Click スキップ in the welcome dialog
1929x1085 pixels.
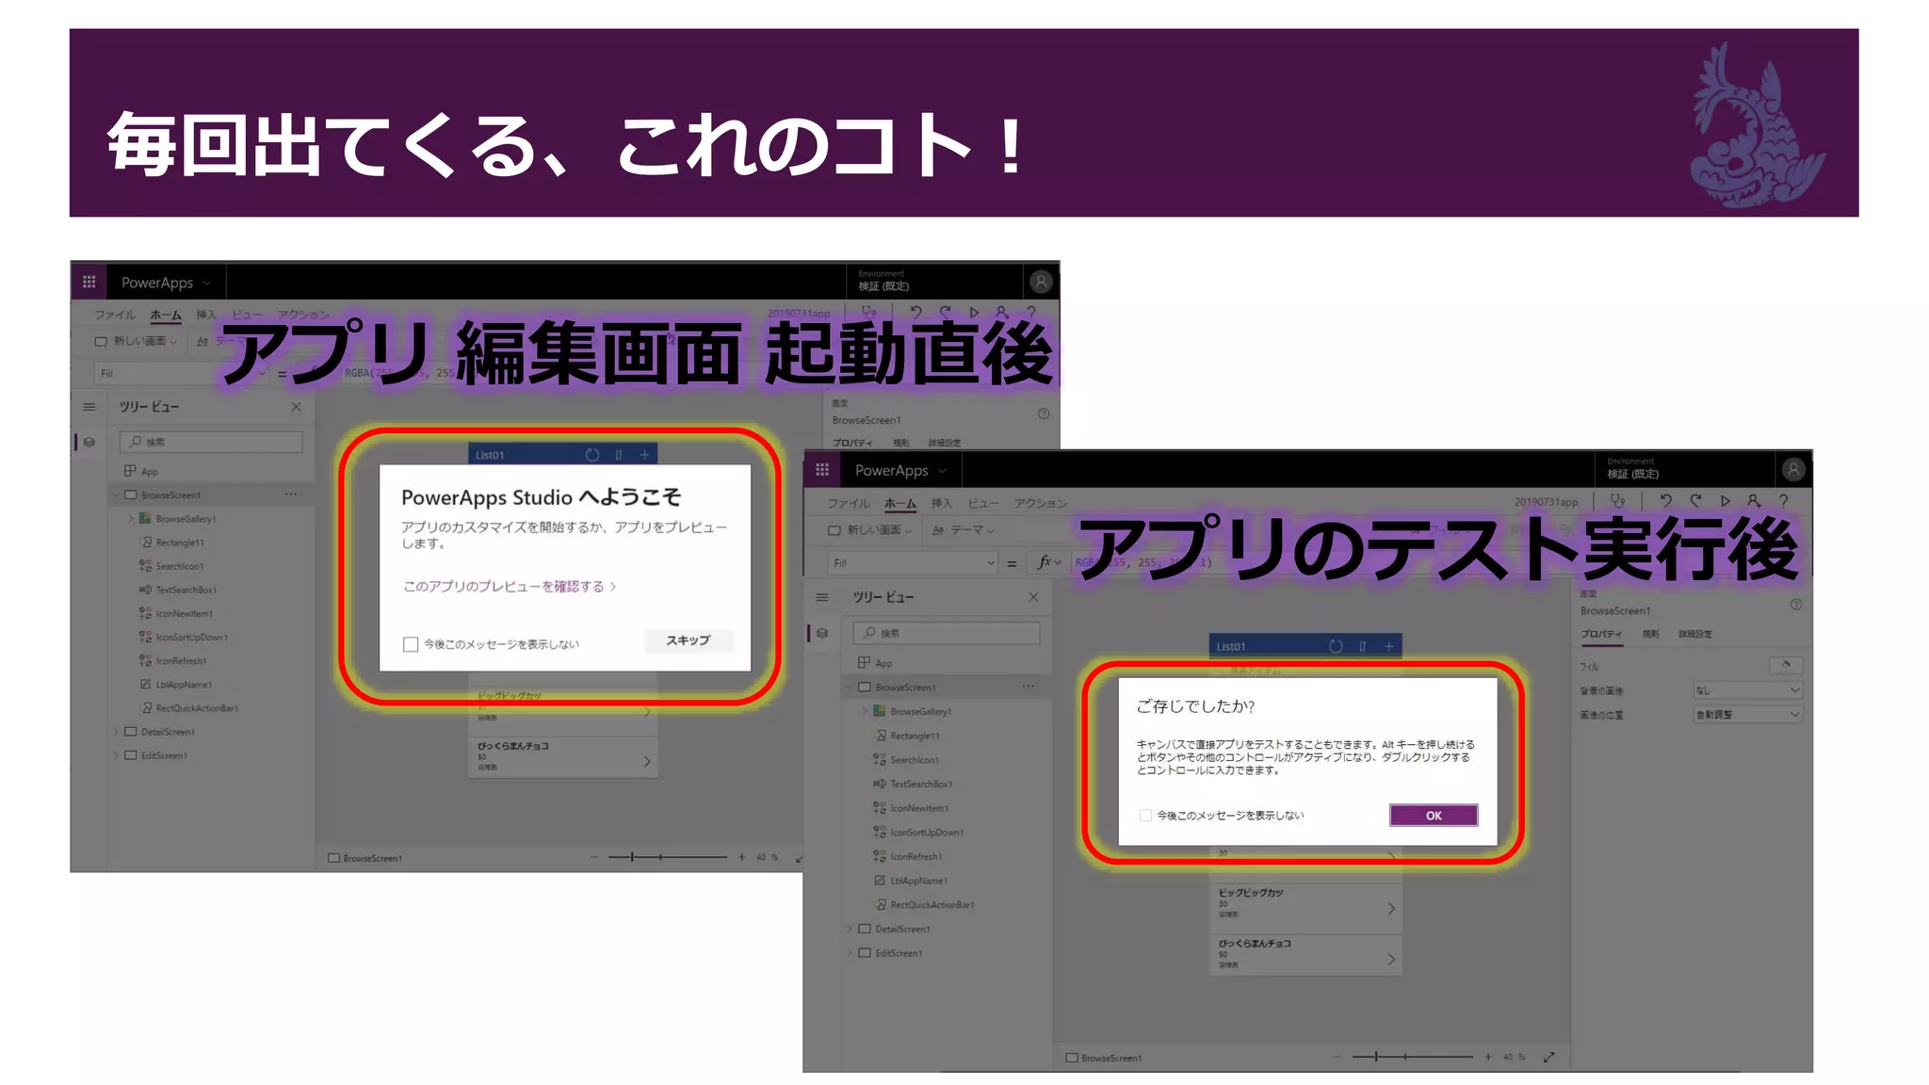tap(689, 640)
